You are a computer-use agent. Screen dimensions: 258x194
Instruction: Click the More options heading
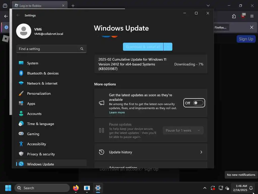105,84
